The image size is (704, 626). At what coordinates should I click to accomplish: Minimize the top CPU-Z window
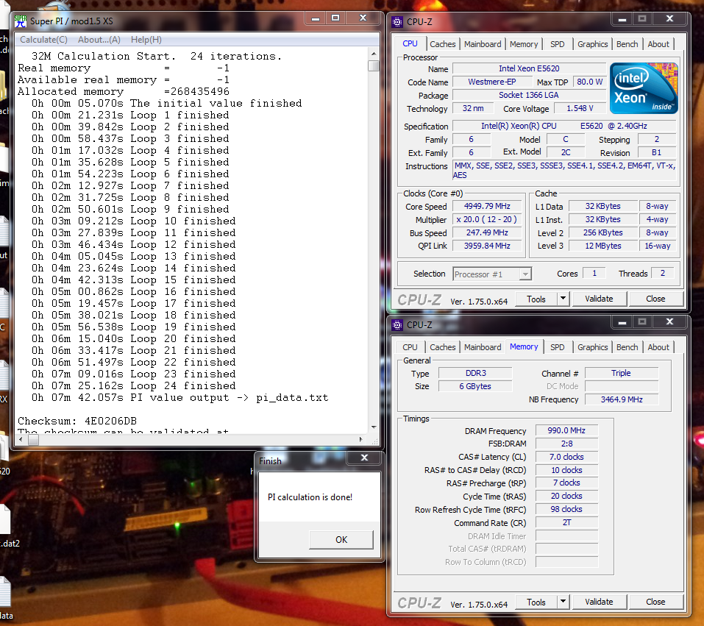[x=622, y=19]
